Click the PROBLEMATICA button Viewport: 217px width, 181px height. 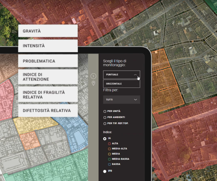coord(48,61)
